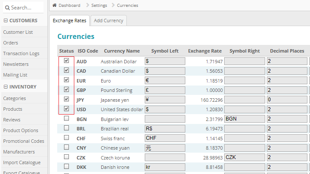Image resolution: width=310 pixels, height=174 pixels.
Task: Edit JPY Decimal Places field
Action: (x=287, y=100)
